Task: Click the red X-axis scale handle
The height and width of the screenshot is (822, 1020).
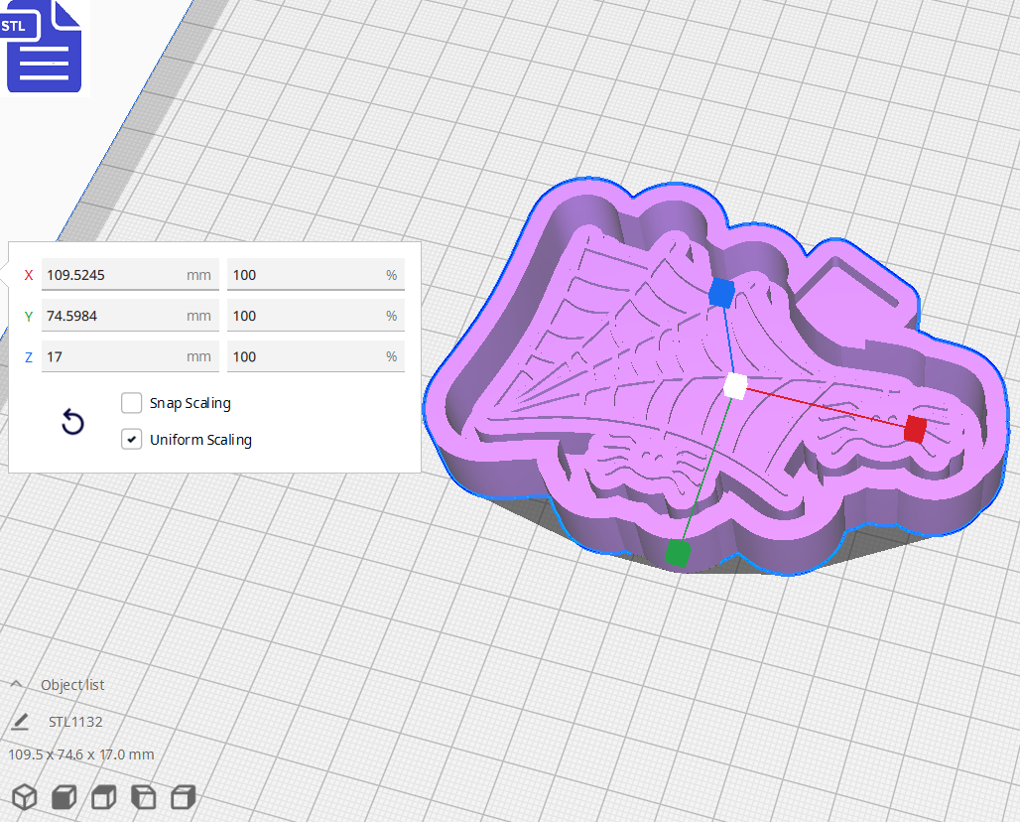Action: (915, 429)
